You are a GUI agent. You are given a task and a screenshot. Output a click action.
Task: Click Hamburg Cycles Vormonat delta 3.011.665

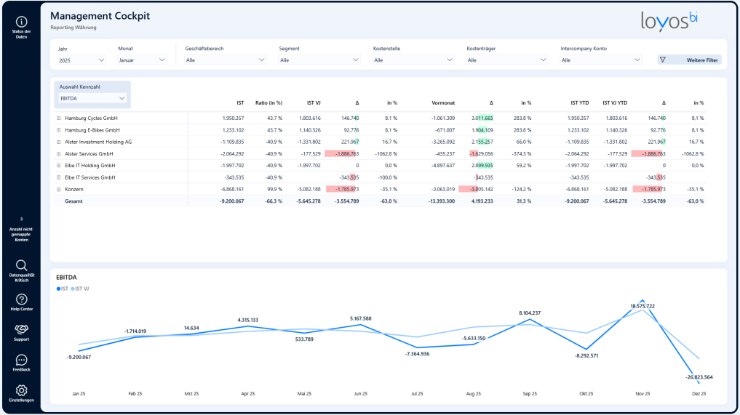(482, 118)
